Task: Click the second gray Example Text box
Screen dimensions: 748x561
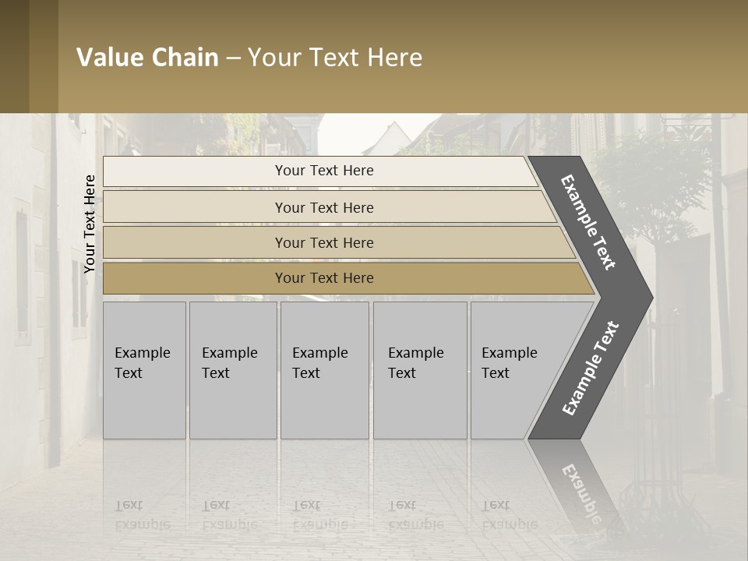Action: [232, 370]
